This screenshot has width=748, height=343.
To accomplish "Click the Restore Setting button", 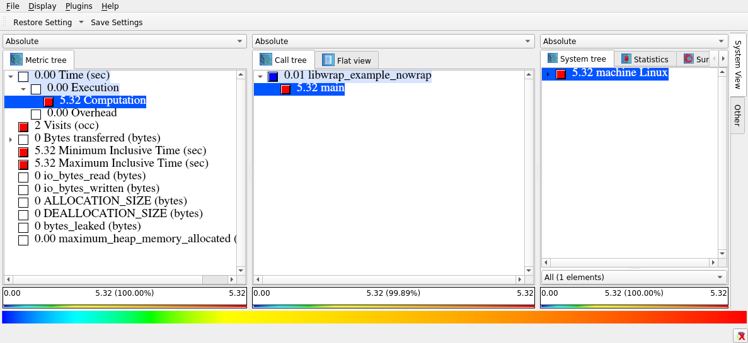I will coord(43,23).
